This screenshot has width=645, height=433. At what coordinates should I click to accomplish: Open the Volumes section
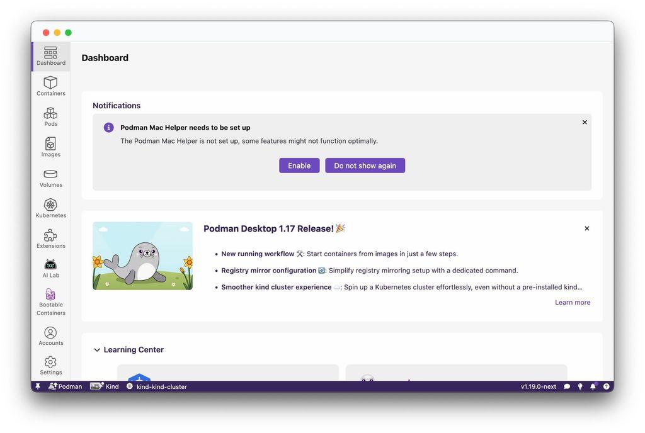tap(50, 178)
